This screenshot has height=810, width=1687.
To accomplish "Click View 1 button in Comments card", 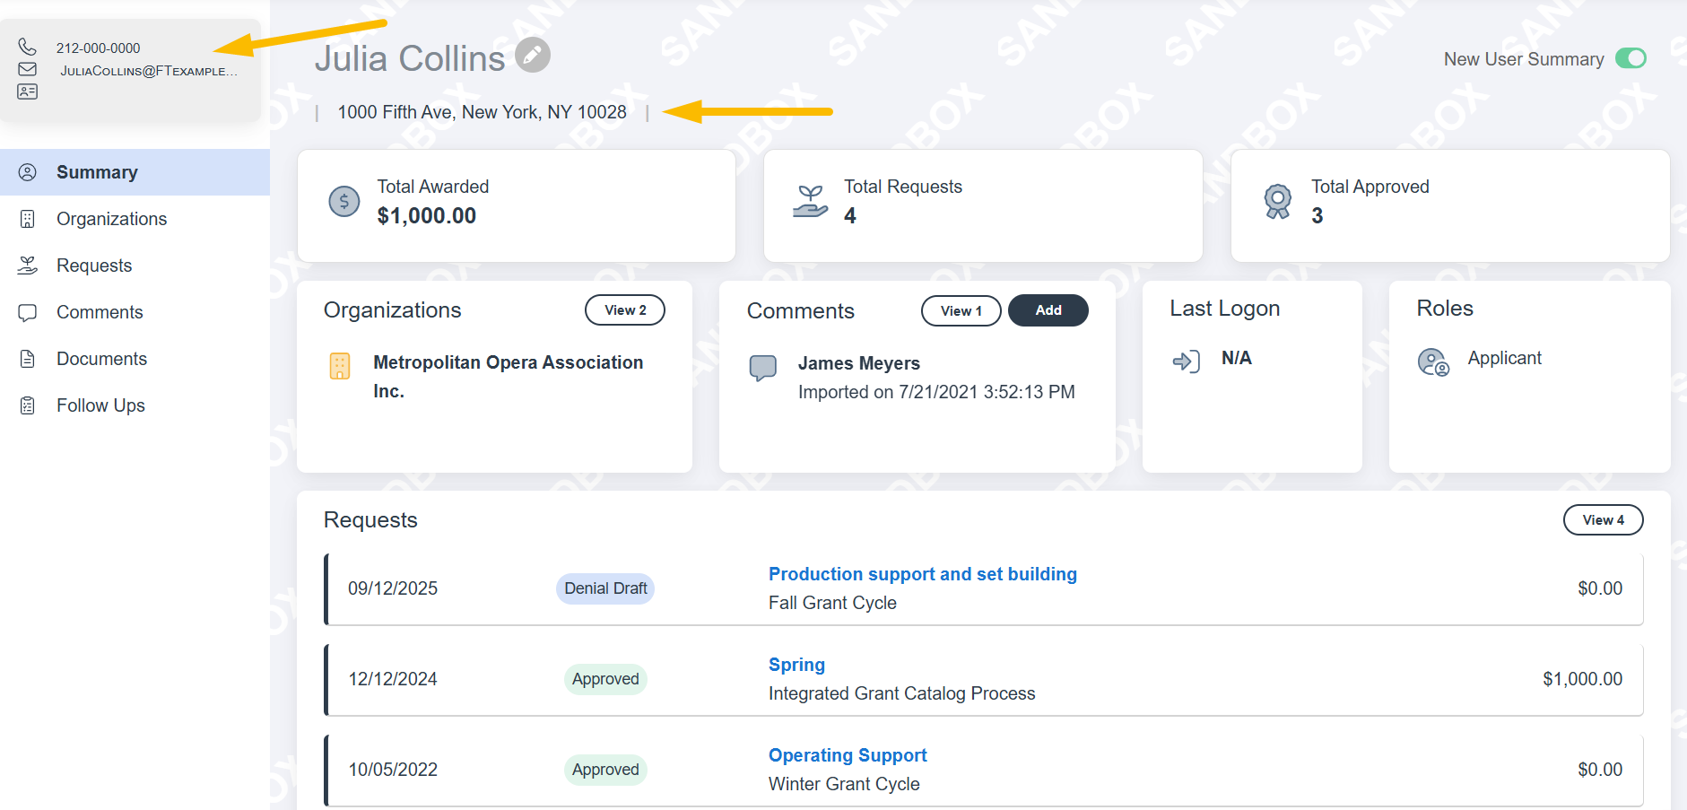I will click(x=961, y=310).
